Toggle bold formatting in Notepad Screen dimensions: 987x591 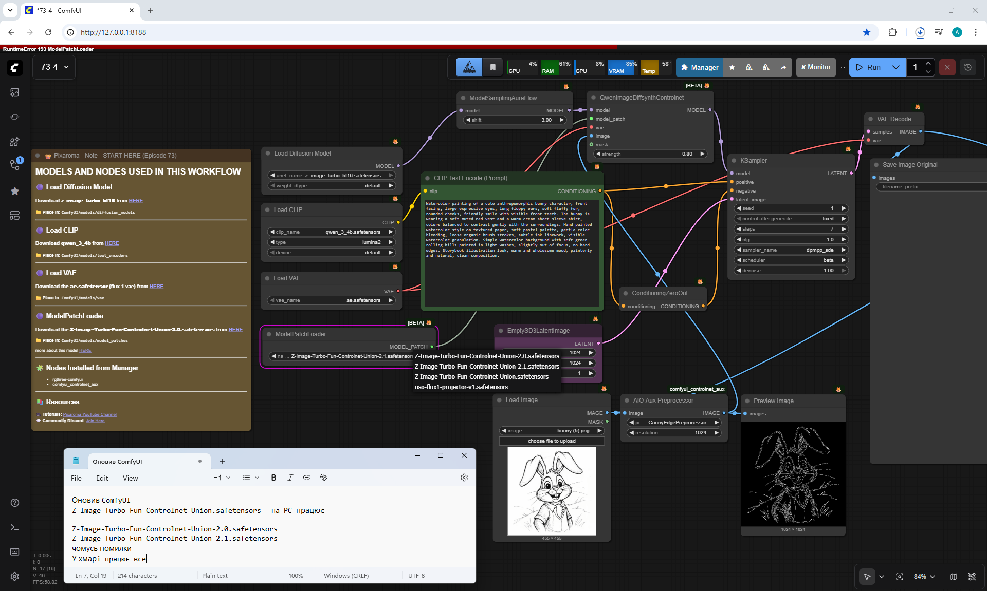[x=273, y=478]
